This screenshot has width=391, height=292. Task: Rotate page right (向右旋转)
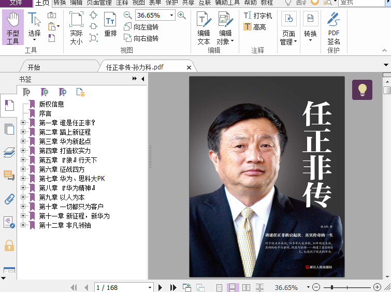[141, 38]
